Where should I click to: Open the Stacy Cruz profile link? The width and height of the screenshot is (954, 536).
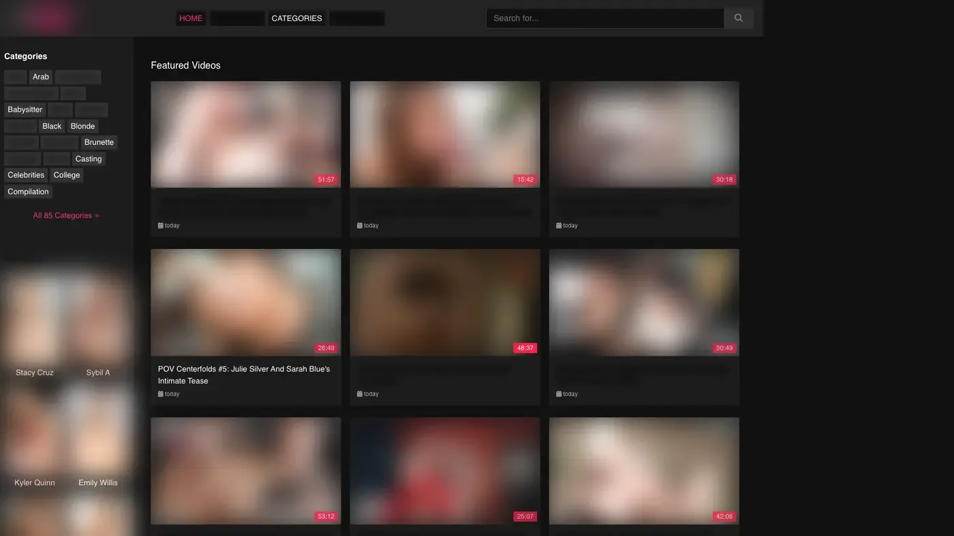pyautogui.click(x=35, y=373)
